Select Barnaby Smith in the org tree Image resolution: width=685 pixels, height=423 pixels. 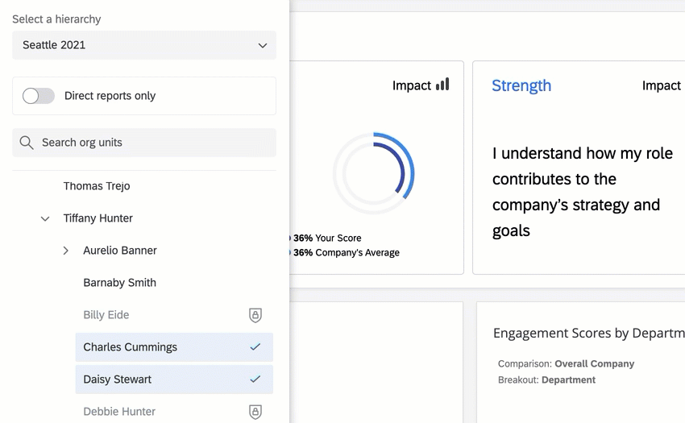(119, 283)
